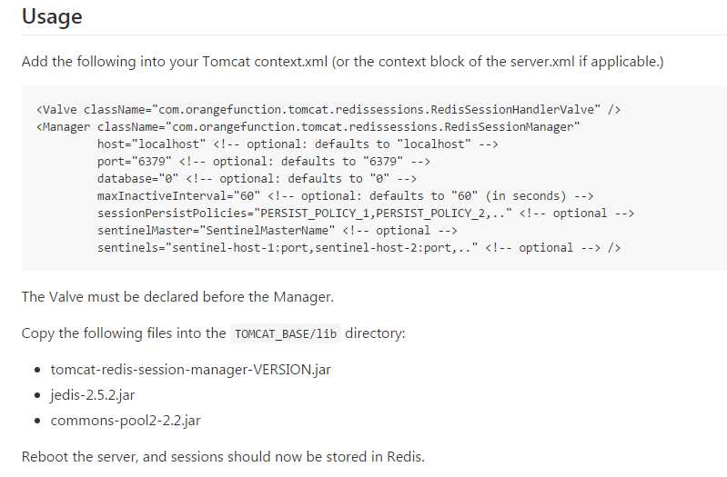Click the sessionPersistPolicies attribute line
727x477 pixels.
(x=366, y=213)
